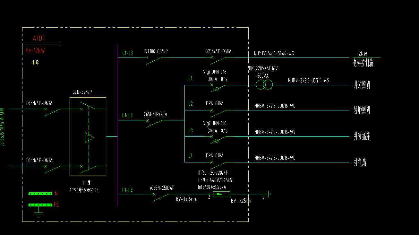Select the 井道插座 circuit label

(x=362, y=137)
